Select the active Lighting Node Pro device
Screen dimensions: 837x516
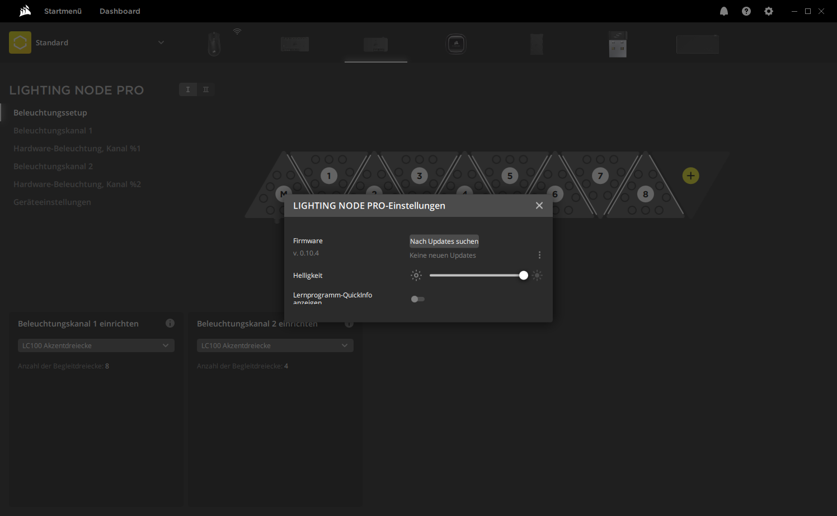(x=376, y=44)
